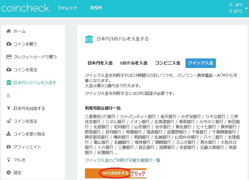249x180 pixels.
Task: Open 日本円/USドルを入金する in the sidebar
Action: tap(32, 89)
